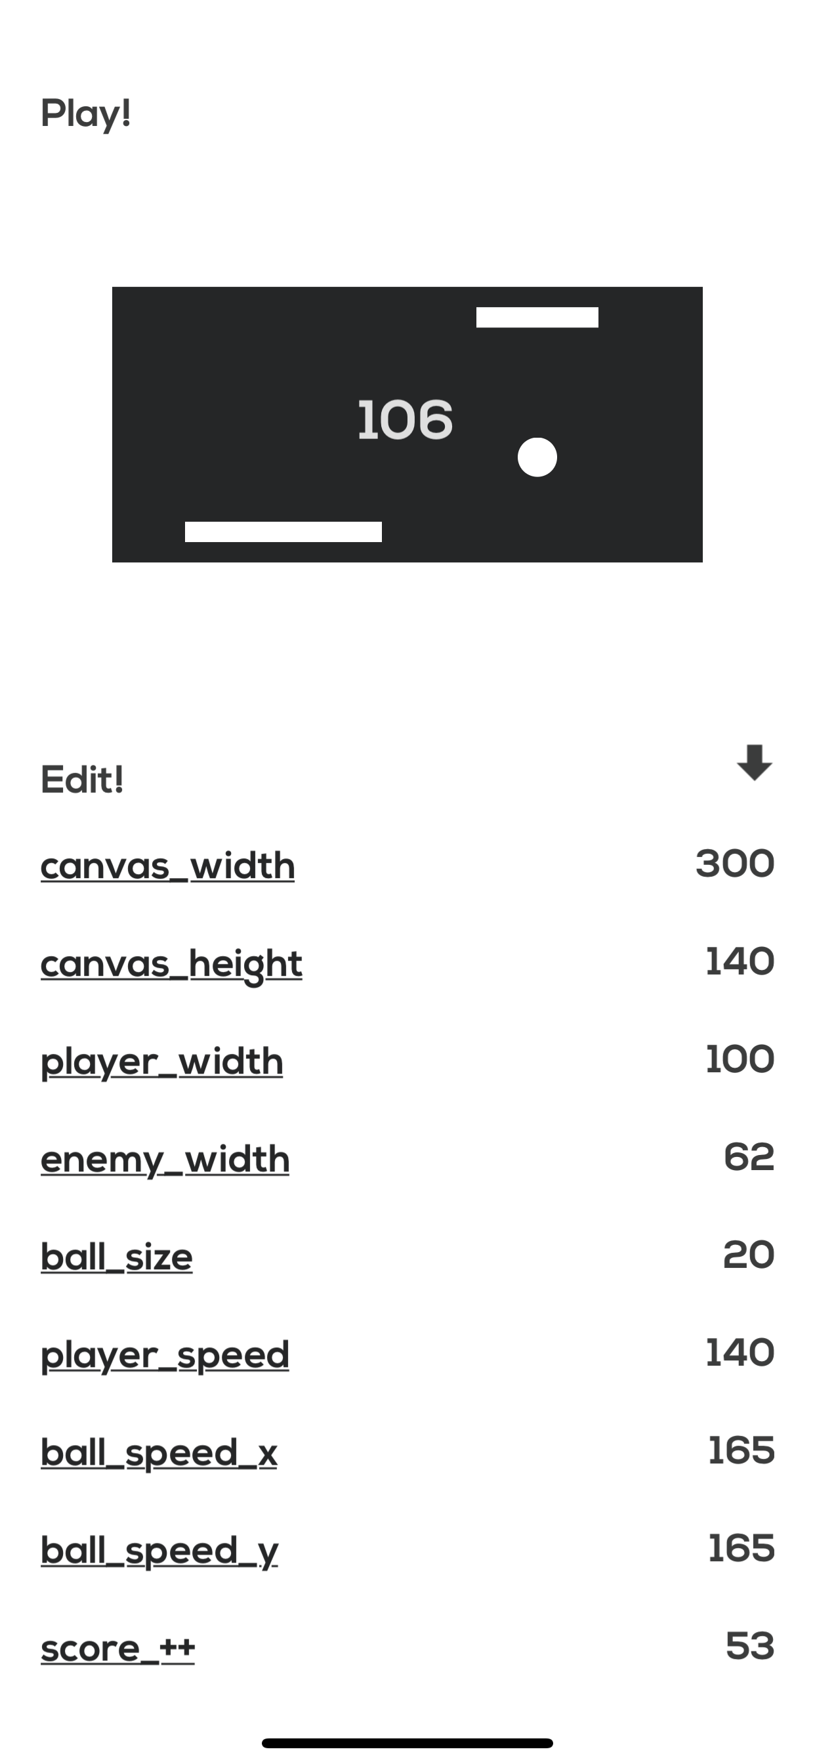Select the player_width setting

pyautogui.click(x=161, y=1060)
